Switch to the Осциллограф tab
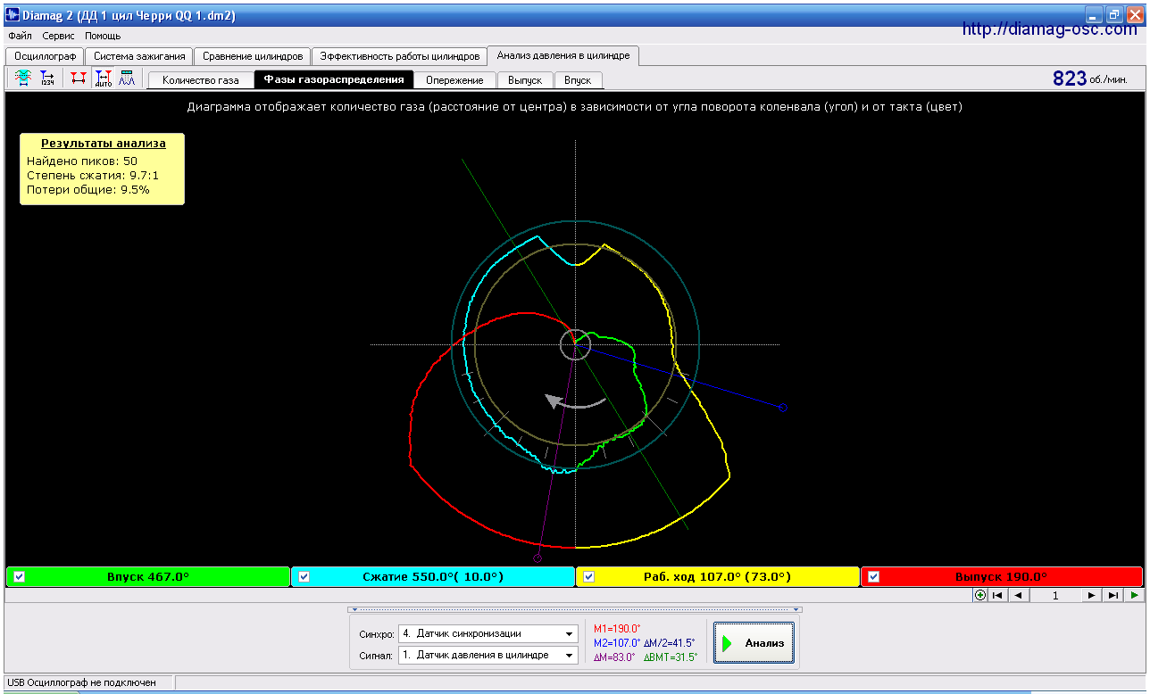 point(46,55)
